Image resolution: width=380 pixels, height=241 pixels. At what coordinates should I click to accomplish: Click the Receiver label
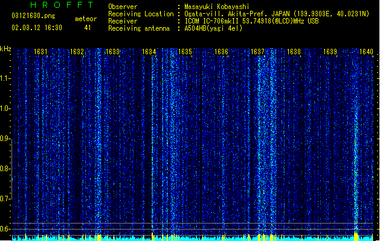point(123,21)
